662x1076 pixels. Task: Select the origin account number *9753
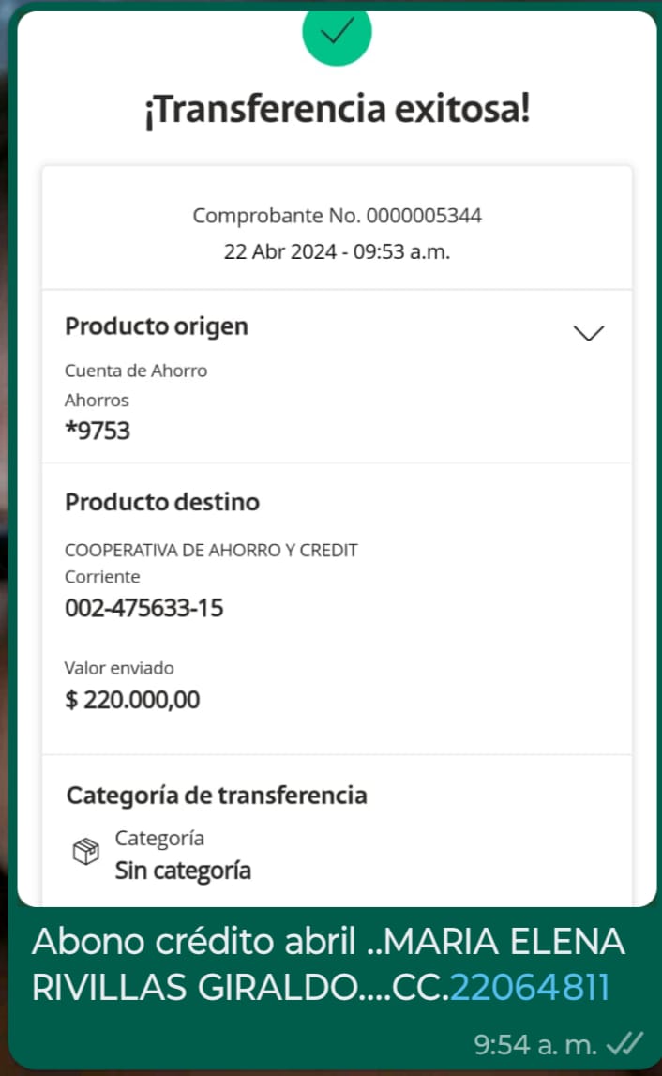pos(98,431)
